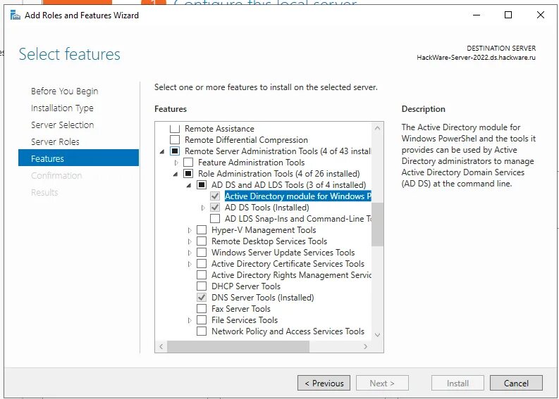Image resolution: width=559 pixels, height=399 pixels.
Task: Tick Network Policy and Access Services Tools
Action: [x=202, y=331]
